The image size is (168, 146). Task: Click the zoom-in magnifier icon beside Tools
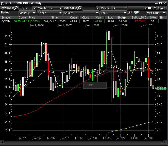pos(130,13)
